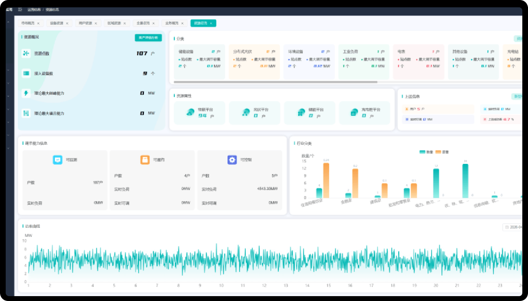Click the blue monitor icon in 调节能力信息

58,160
